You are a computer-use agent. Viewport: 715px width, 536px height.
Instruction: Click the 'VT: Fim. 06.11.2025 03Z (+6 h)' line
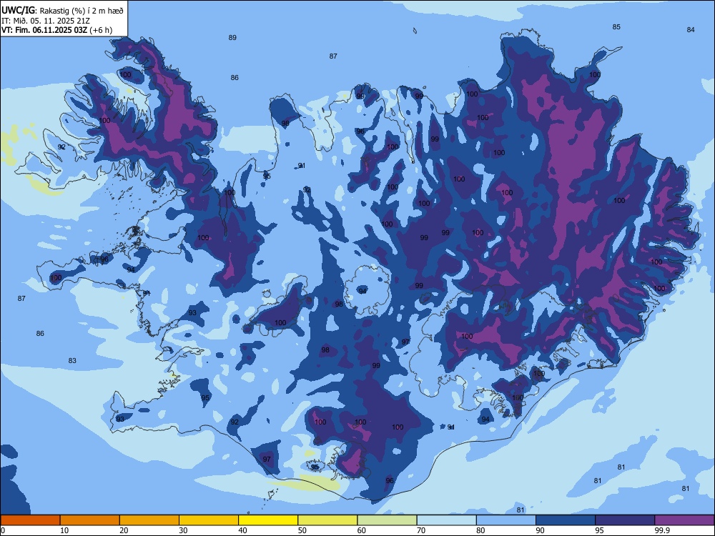coord(56,30)
